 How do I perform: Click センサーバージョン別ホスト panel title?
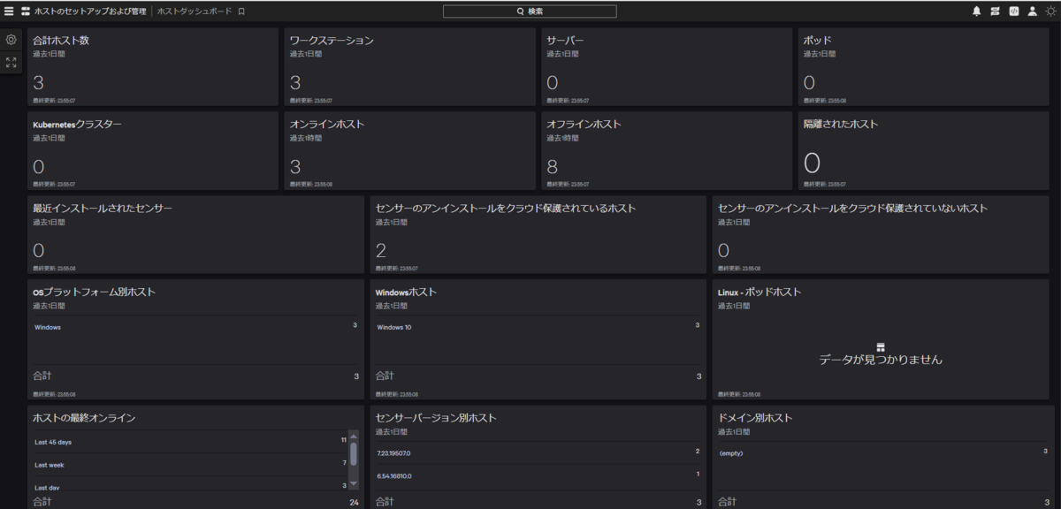tap(436, 418)
